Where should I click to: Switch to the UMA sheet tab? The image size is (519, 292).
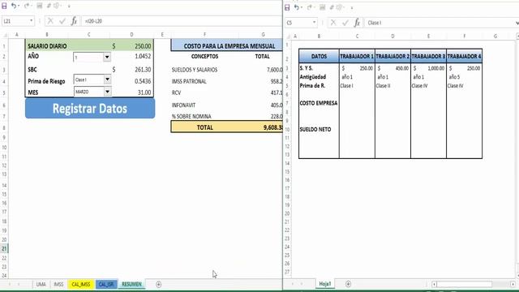point(41,285)
